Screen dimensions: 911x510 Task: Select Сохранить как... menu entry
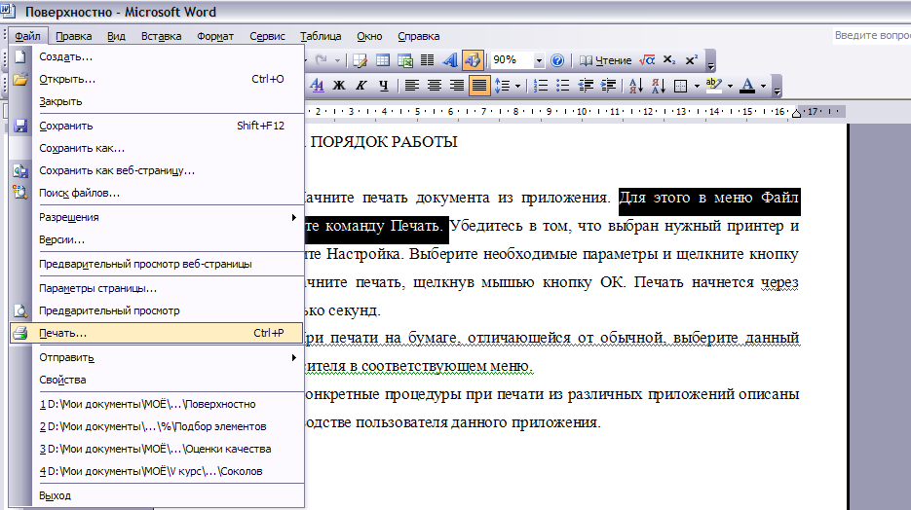[157, 149]
